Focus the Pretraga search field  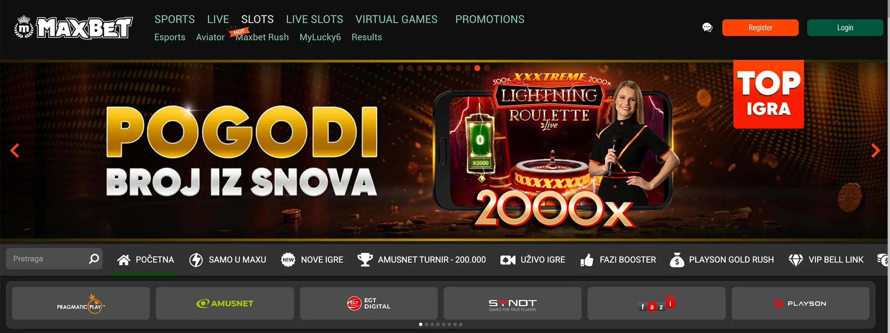coord(54,259)
